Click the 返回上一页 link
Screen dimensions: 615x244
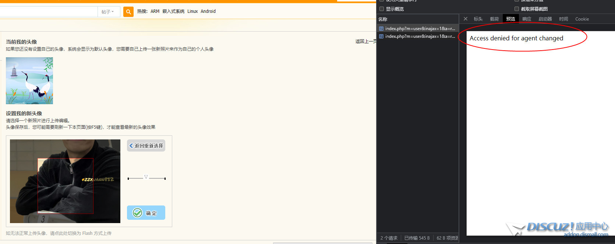pos(365,41)
